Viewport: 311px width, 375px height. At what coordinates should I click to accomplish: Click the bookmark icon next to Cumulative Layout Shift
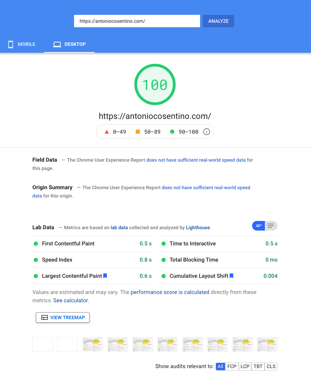(x=231, y=276)
